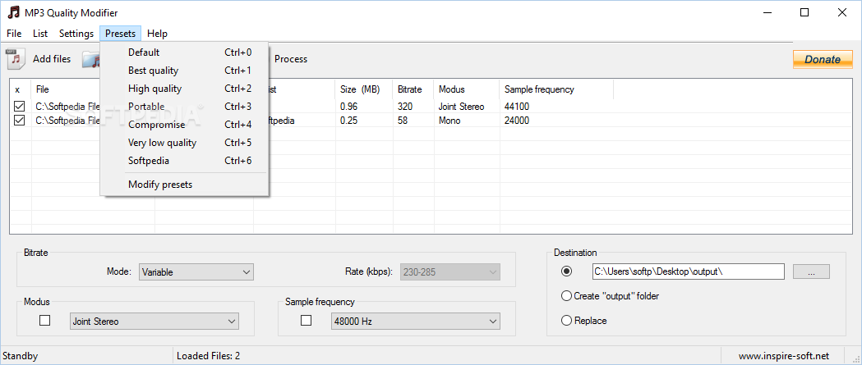Close the Presets menu from menu bar
This screenshot has width=862, height=365.
pyautogui.click(x=121, y=34)
